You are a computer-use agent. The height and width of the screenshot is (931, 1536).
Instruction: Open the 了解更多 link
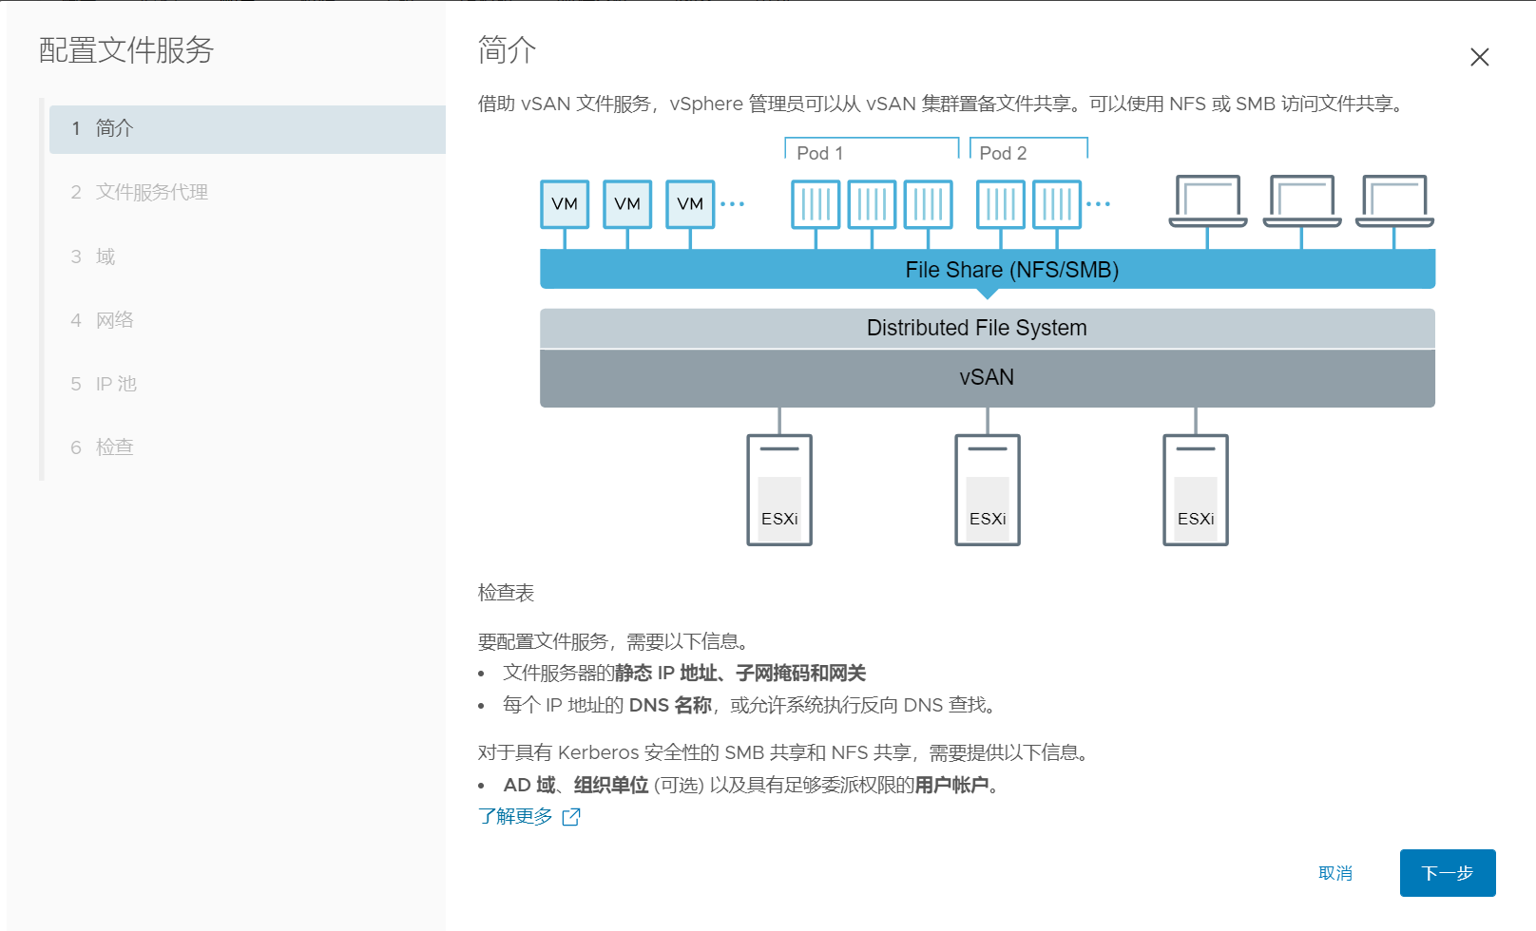pos(515,816)
